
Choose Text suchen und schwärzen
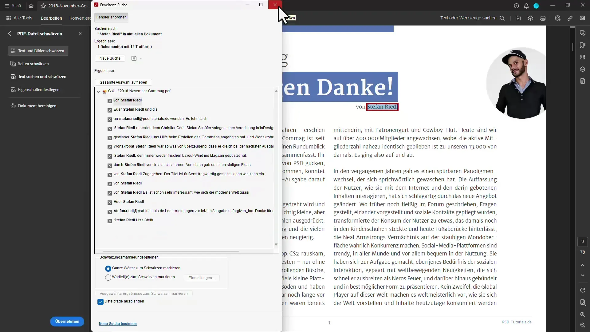coord(38,77)
